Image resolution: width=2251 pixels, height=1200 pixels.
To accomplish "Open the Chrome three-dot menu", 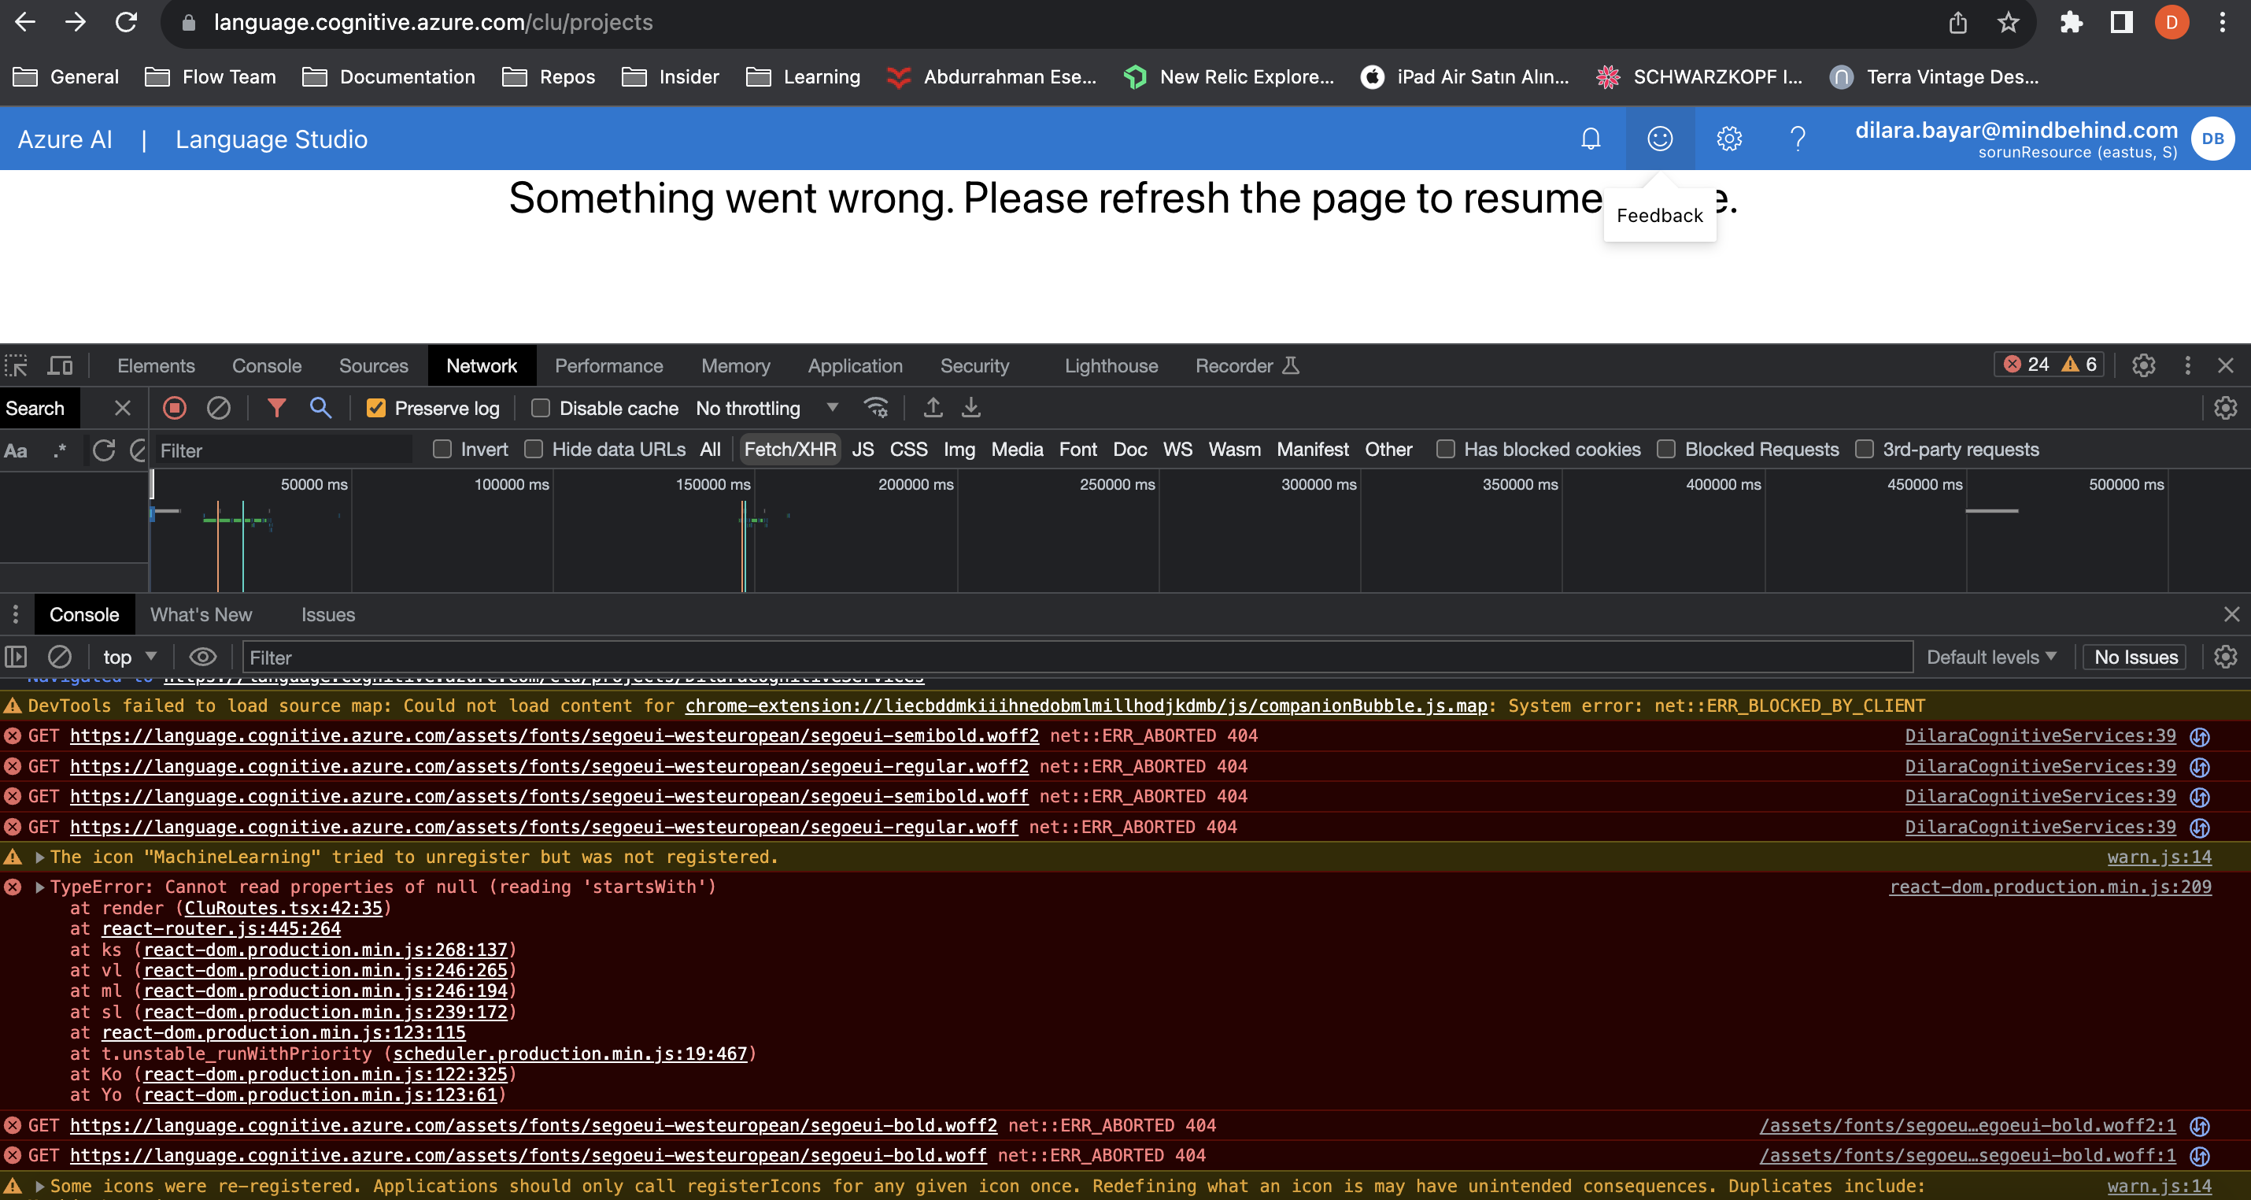I will point(2222,23).
